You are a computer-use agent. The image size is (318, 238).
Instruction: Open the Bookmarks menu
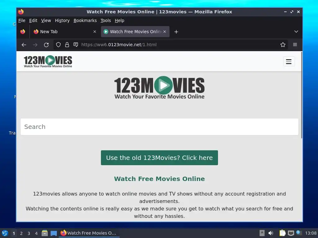85,20
